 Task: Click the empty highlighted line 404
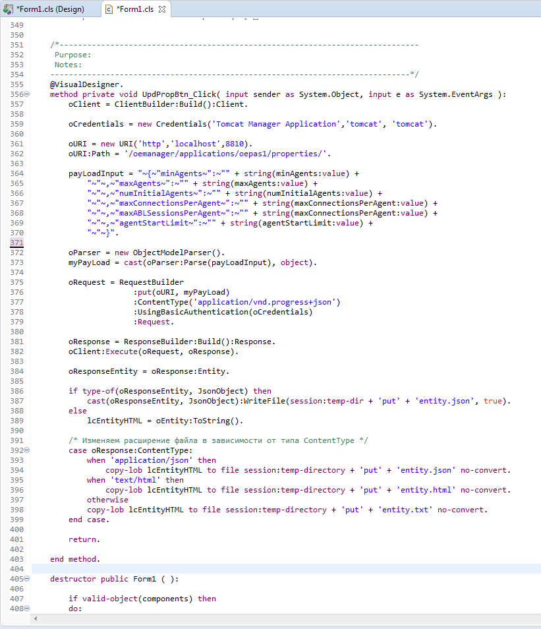pos(286,569)
